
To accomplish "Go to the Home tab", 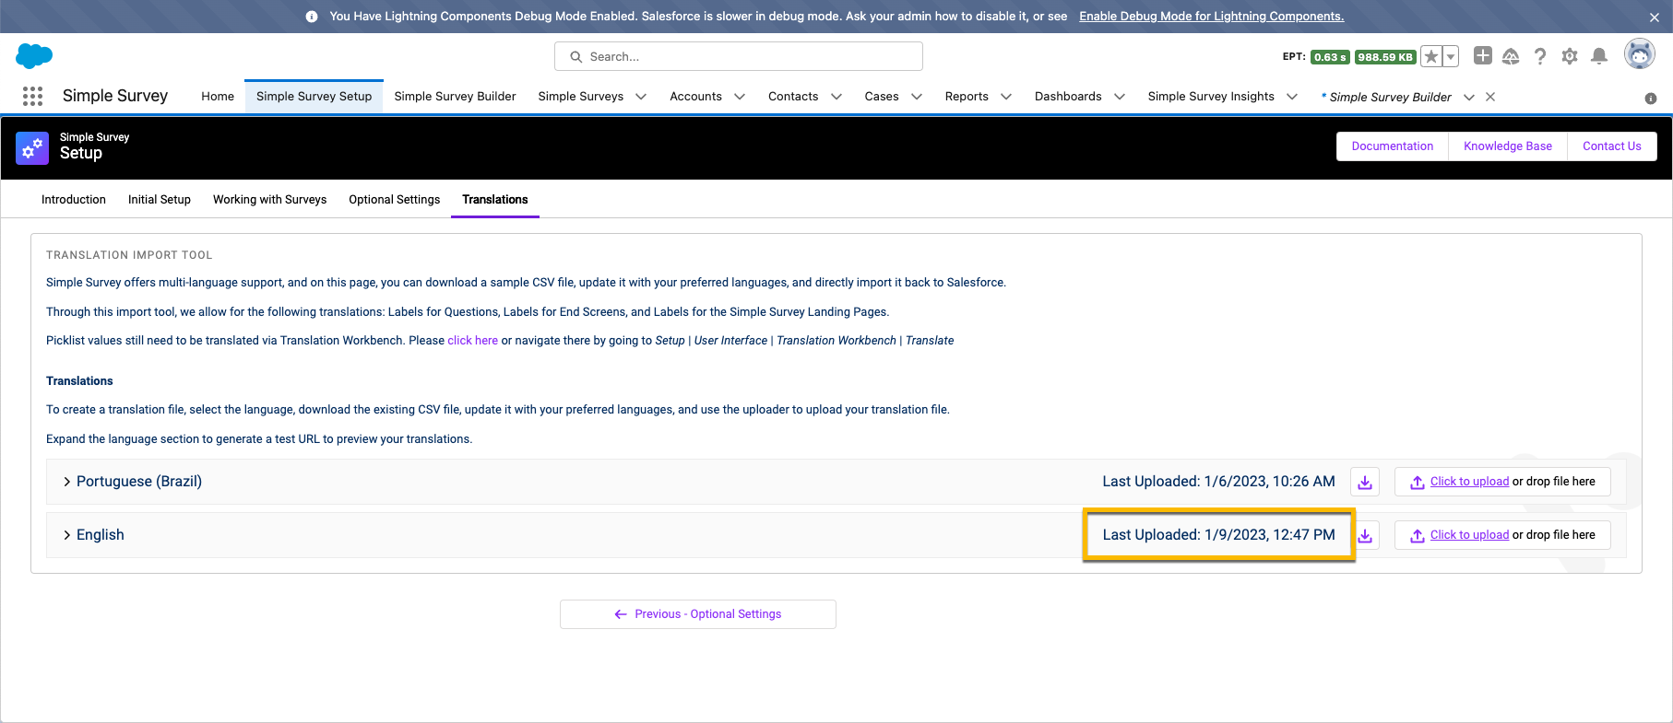I will pos(218,97).
